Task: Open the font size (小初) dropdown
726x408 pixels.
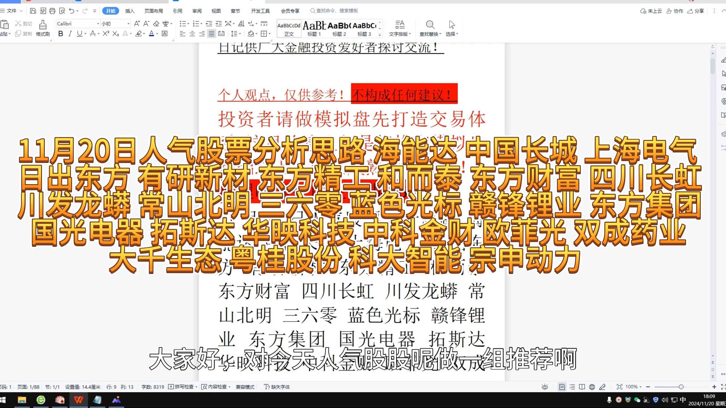Action: 128,24
